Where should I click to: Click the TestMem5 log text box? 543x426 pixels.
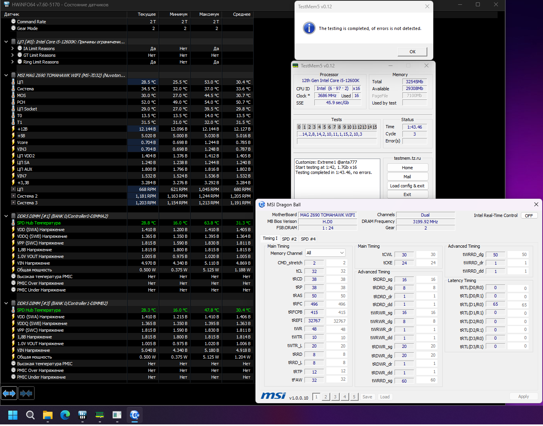coord(337,179)
